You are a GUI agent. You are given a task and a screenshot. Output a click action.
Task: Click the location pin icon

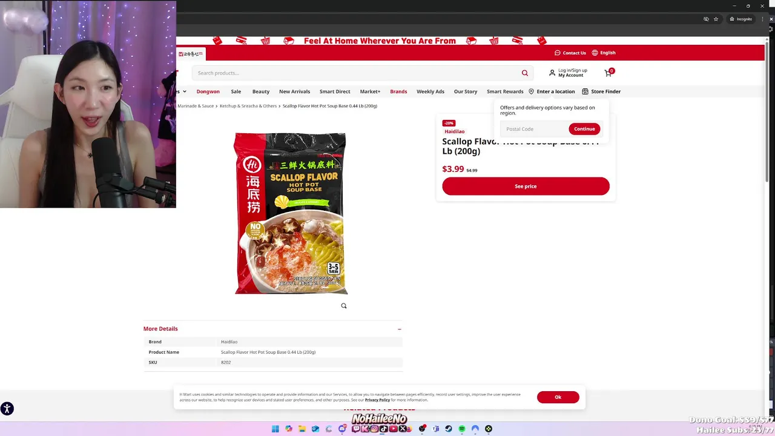pyautogui.click(x=531, y=91)
